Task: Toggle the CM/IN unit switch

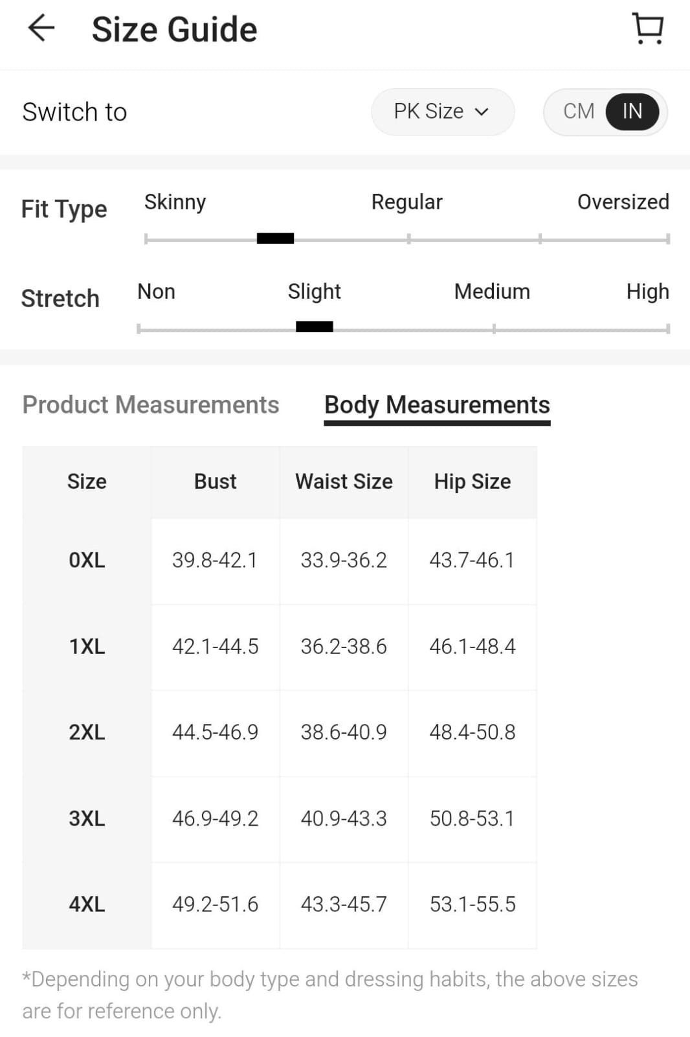Action: (605, 111)
